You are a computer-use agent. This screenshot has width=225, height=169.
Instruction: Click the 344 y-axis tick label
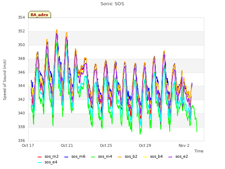pyautogui.click(x=21, y=86)
